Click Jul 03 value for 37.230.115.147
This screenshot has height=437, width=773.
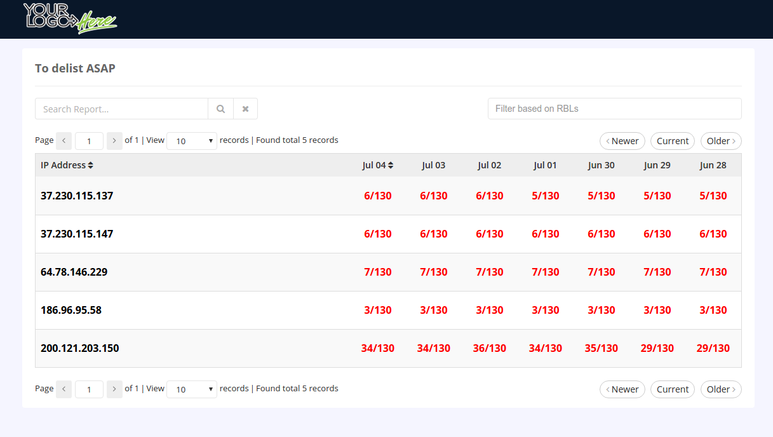pos(434,234)
